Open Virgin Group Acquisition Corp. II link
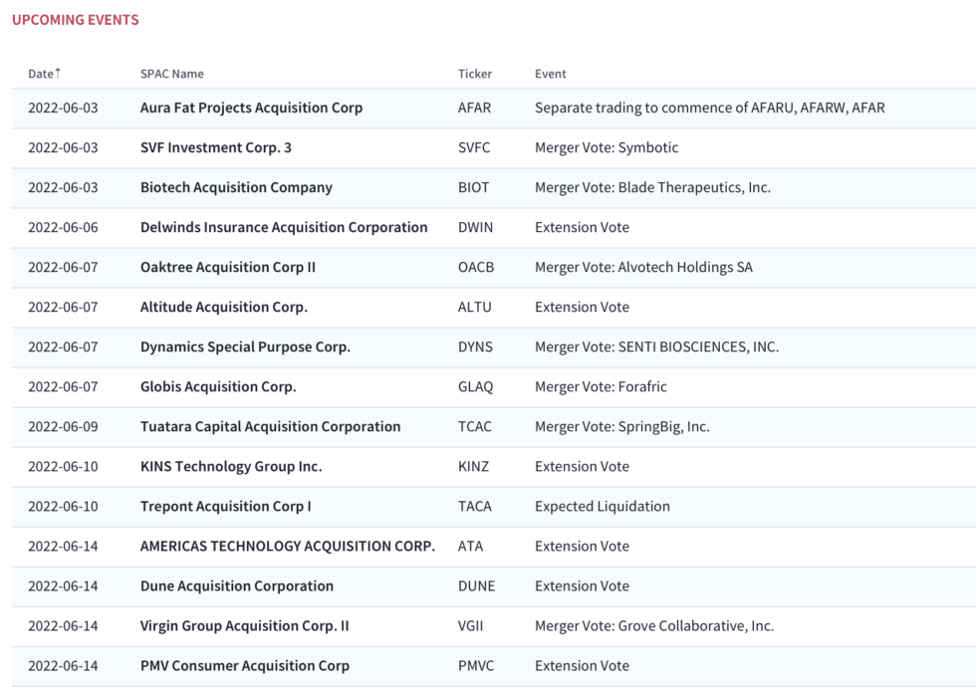This screenshot has height=687, width=976. point(245,625)
